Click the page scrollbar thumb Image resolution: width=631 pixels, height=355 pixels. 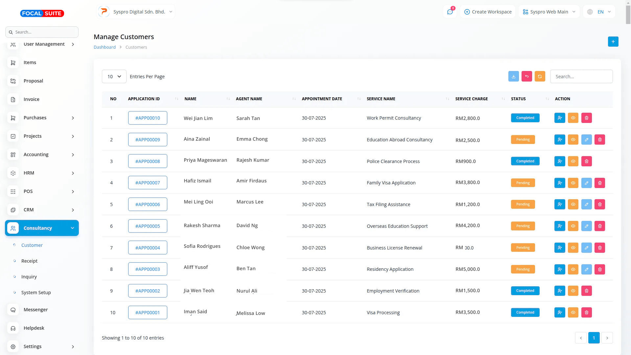click(x=628, y=15)
